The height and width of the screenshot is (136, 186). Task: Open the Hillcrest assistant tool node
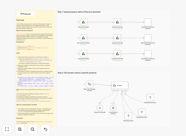coord(128,116)
